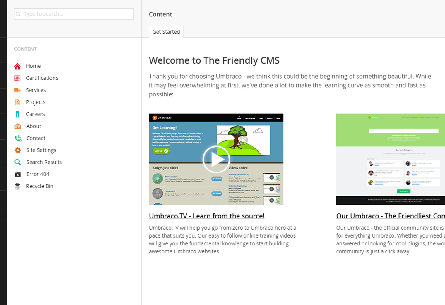Click the search magnifier icon in search box
The width and height of the screenshot is (445, 305).
[x=18, y=14]
